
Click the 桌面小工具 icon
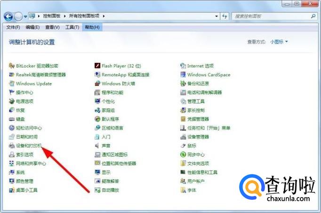12,190
